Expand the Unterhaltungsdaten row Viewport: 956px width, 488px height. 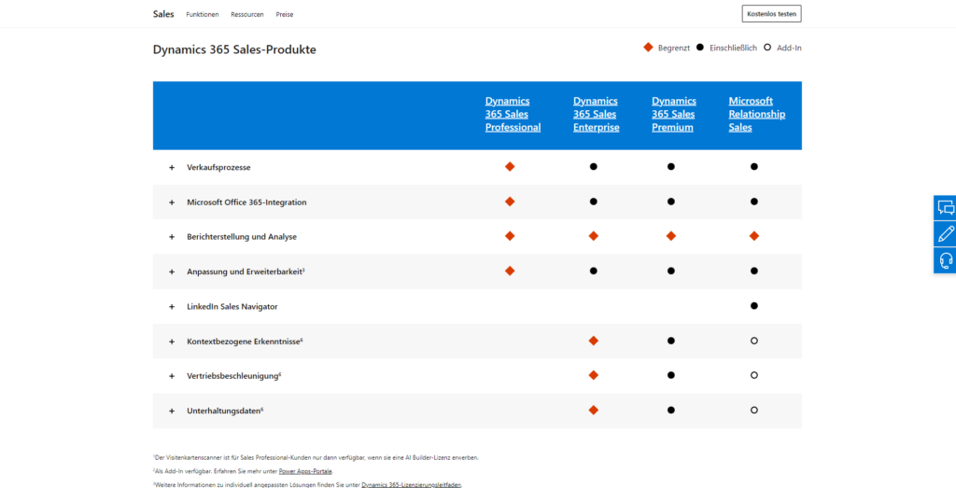click(x=172, y=411)
